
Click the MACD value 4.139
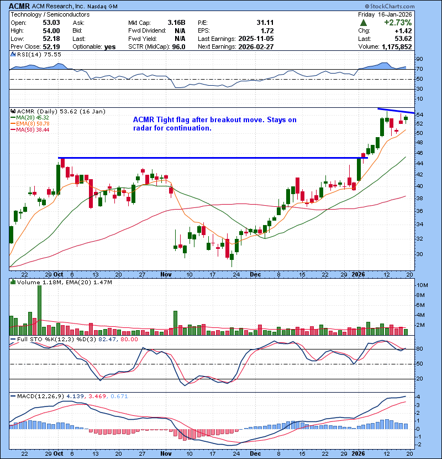pos(75,396)
